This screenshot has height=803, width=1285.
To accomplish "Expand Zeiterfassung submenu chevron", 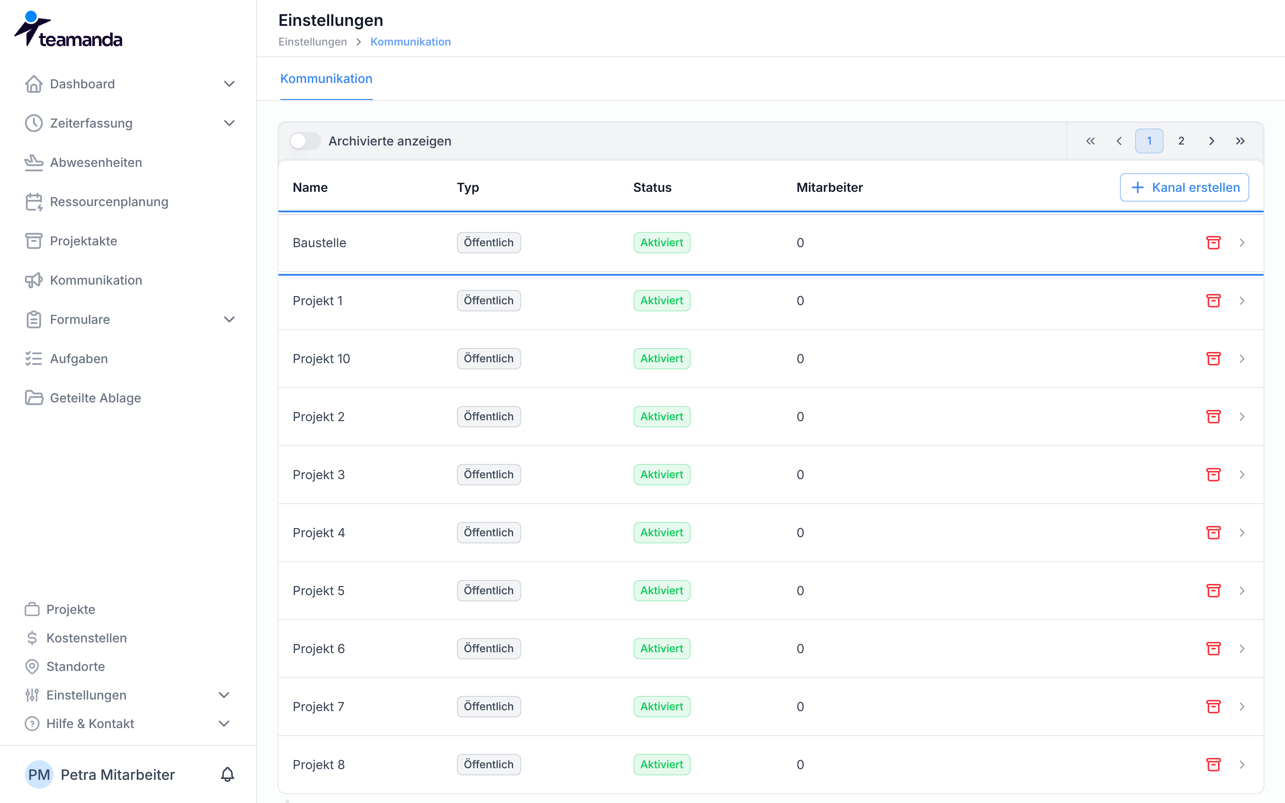I will tap(229, 123).
